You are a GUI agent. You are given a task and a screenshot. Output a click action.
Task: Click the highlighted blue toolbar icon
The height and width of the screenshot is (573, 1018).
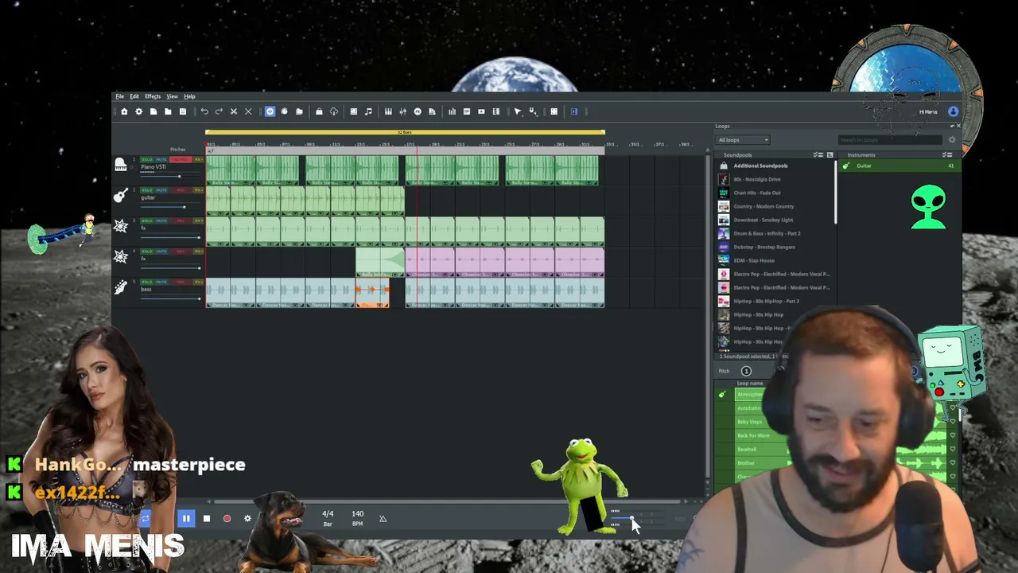click(x=270, y=111)
